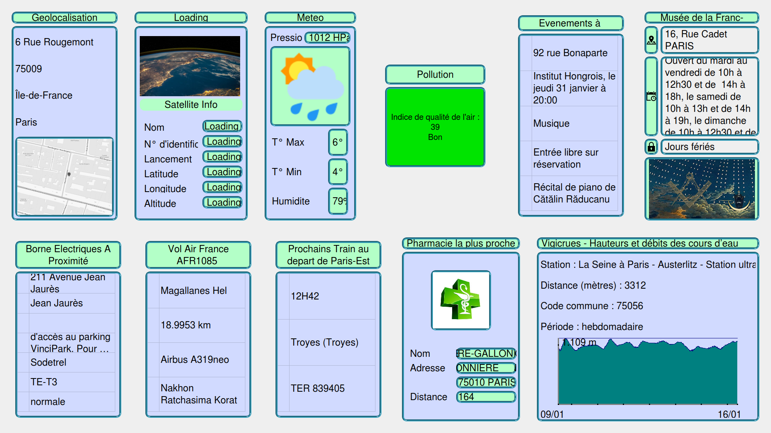Viewport: 771px width, 433px height.
Task: Select 'Entrée libre sur réservation' row
Action: [569, 158]
